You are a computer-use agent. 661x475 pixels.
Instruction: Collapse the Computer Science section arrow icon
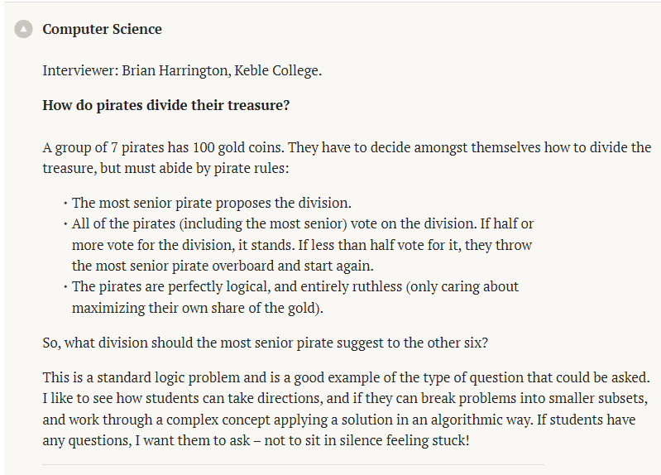point(24,29)
